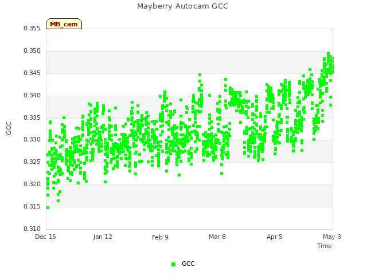Click the 0.310 y-axis value
This screenshot has height=275, width=367.
click(x=32, y=229)
